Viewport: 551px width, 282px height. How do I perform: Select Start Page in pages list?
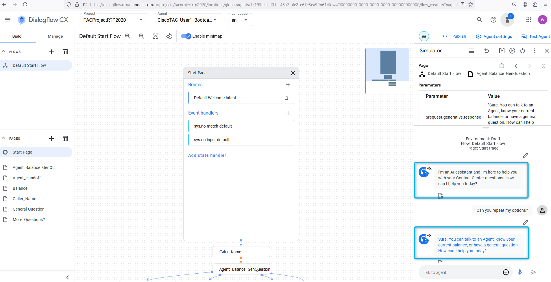click(x=36, y=152)
